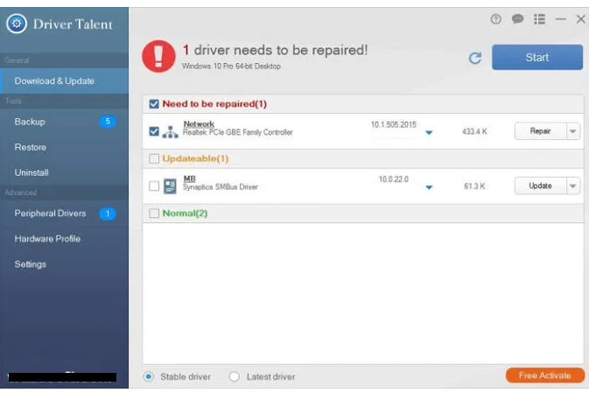The width and height of the screenshot is (589, 393).
Task: Click the Backup badge showing 5
Action: pos(108,122)
